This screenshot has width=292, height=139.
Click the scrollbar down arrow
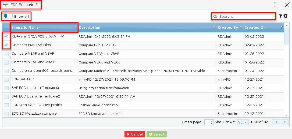287,115
